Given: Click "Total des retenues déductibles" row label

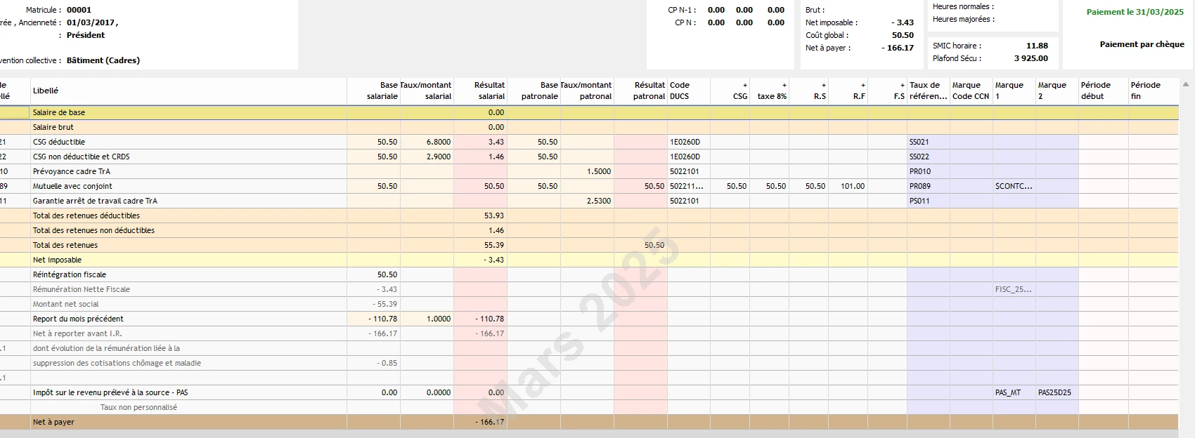Looking at the screenshot, I should (86, 215).
